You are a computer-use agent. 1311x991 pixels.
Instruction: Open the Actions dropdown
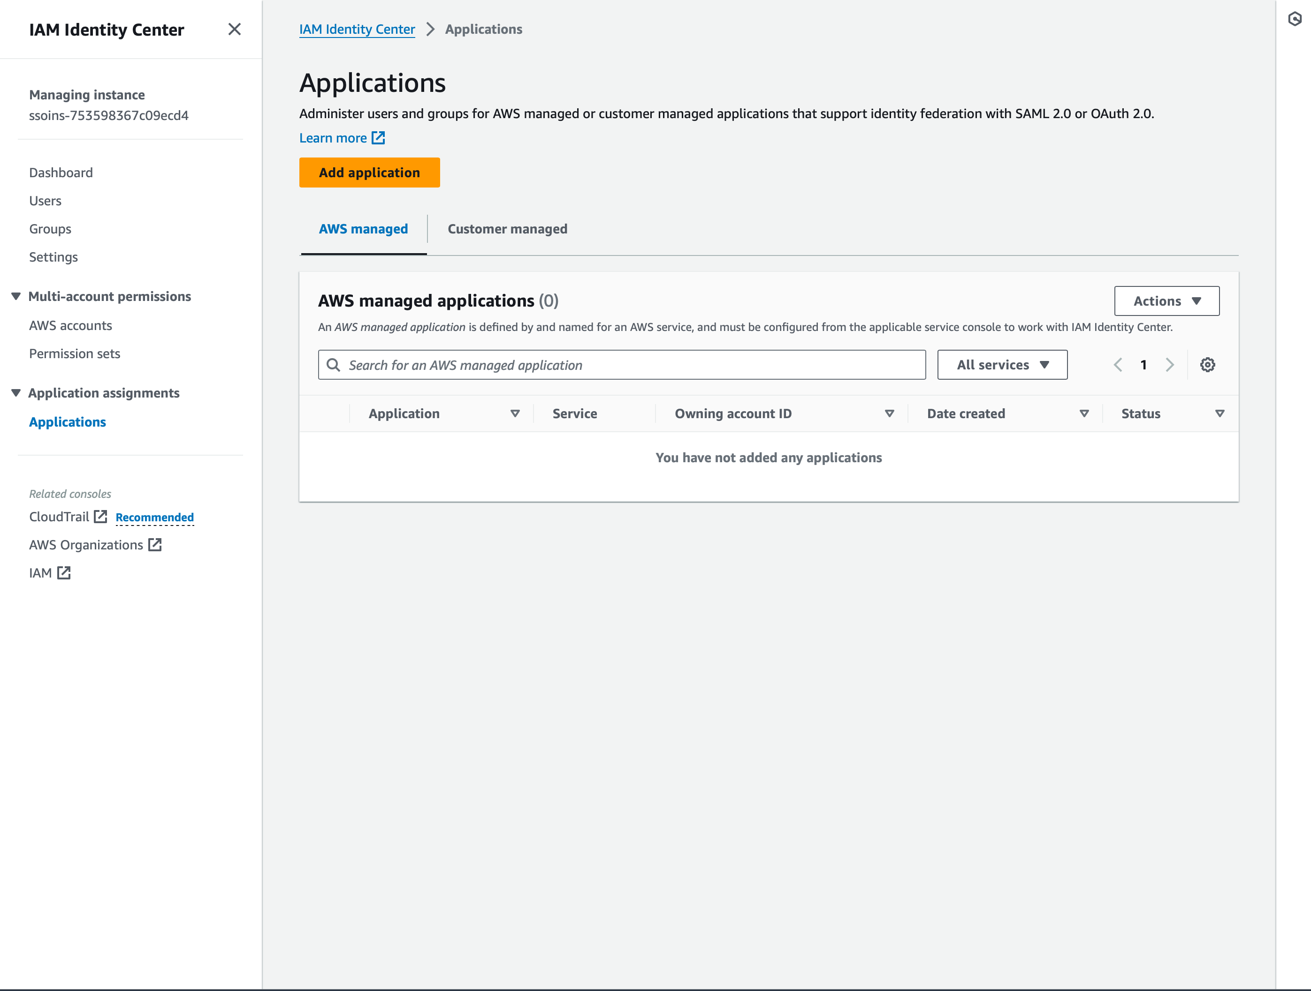(x=1166, y=301)
